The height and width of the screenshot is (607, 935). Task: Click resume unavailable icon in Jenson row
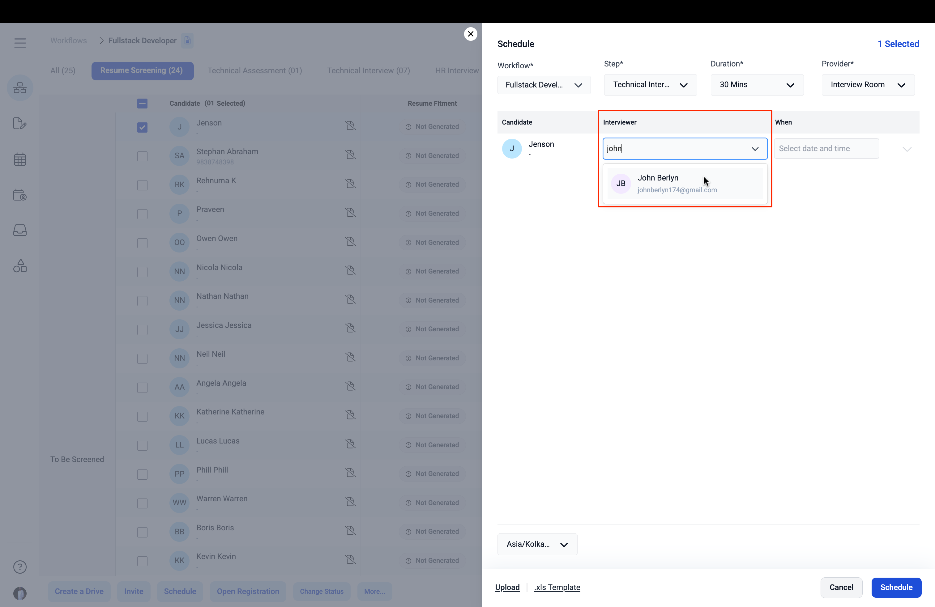(x=350, y=126)
